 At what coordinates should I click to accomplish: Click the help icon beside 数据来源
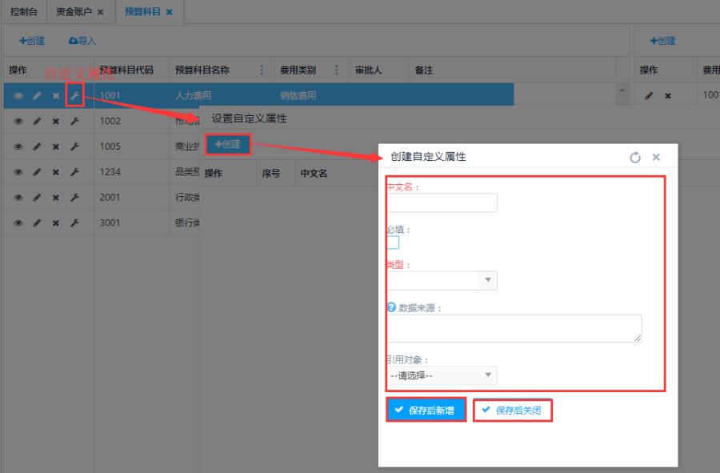(x=391, y=307)
